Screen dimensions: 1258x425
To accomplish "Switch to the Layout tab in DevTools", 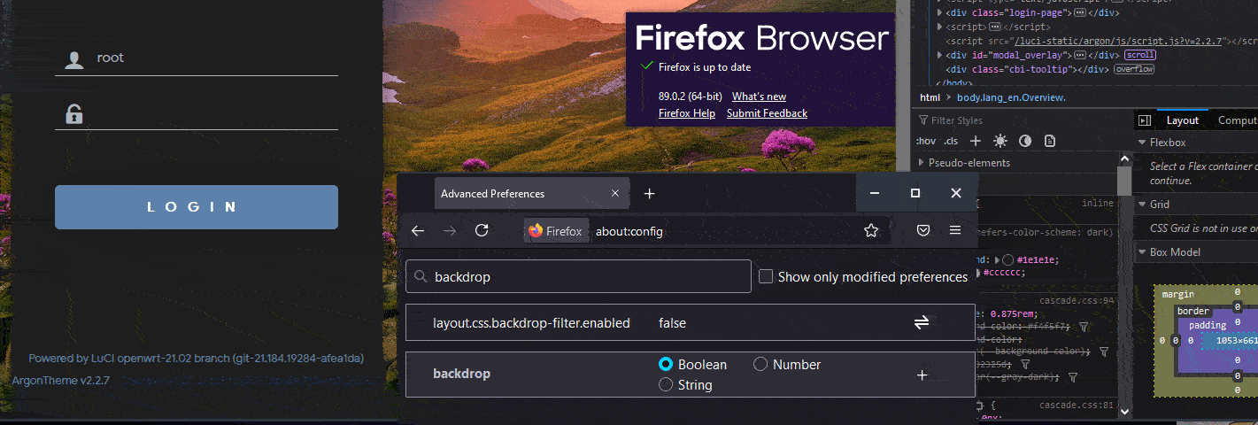I will 1182,120.
